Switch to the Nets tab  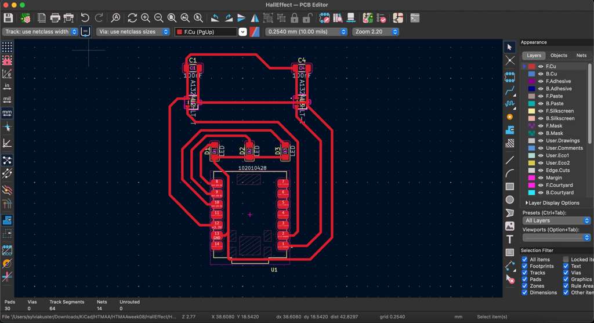point(581,56)
